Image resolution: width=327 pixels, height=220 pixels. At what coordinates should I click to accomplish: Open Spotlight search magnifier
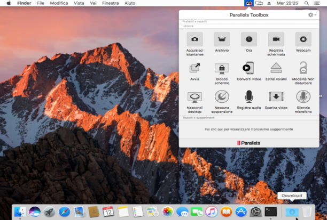[x=306, y=3]
